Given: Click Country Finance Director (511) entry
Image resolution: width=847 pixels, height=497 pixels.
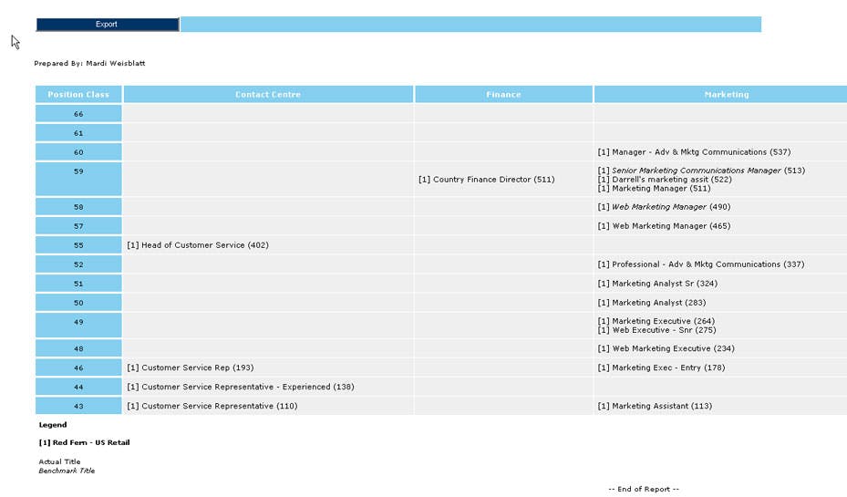Looking at the screenshot, I should pos(486,180).
